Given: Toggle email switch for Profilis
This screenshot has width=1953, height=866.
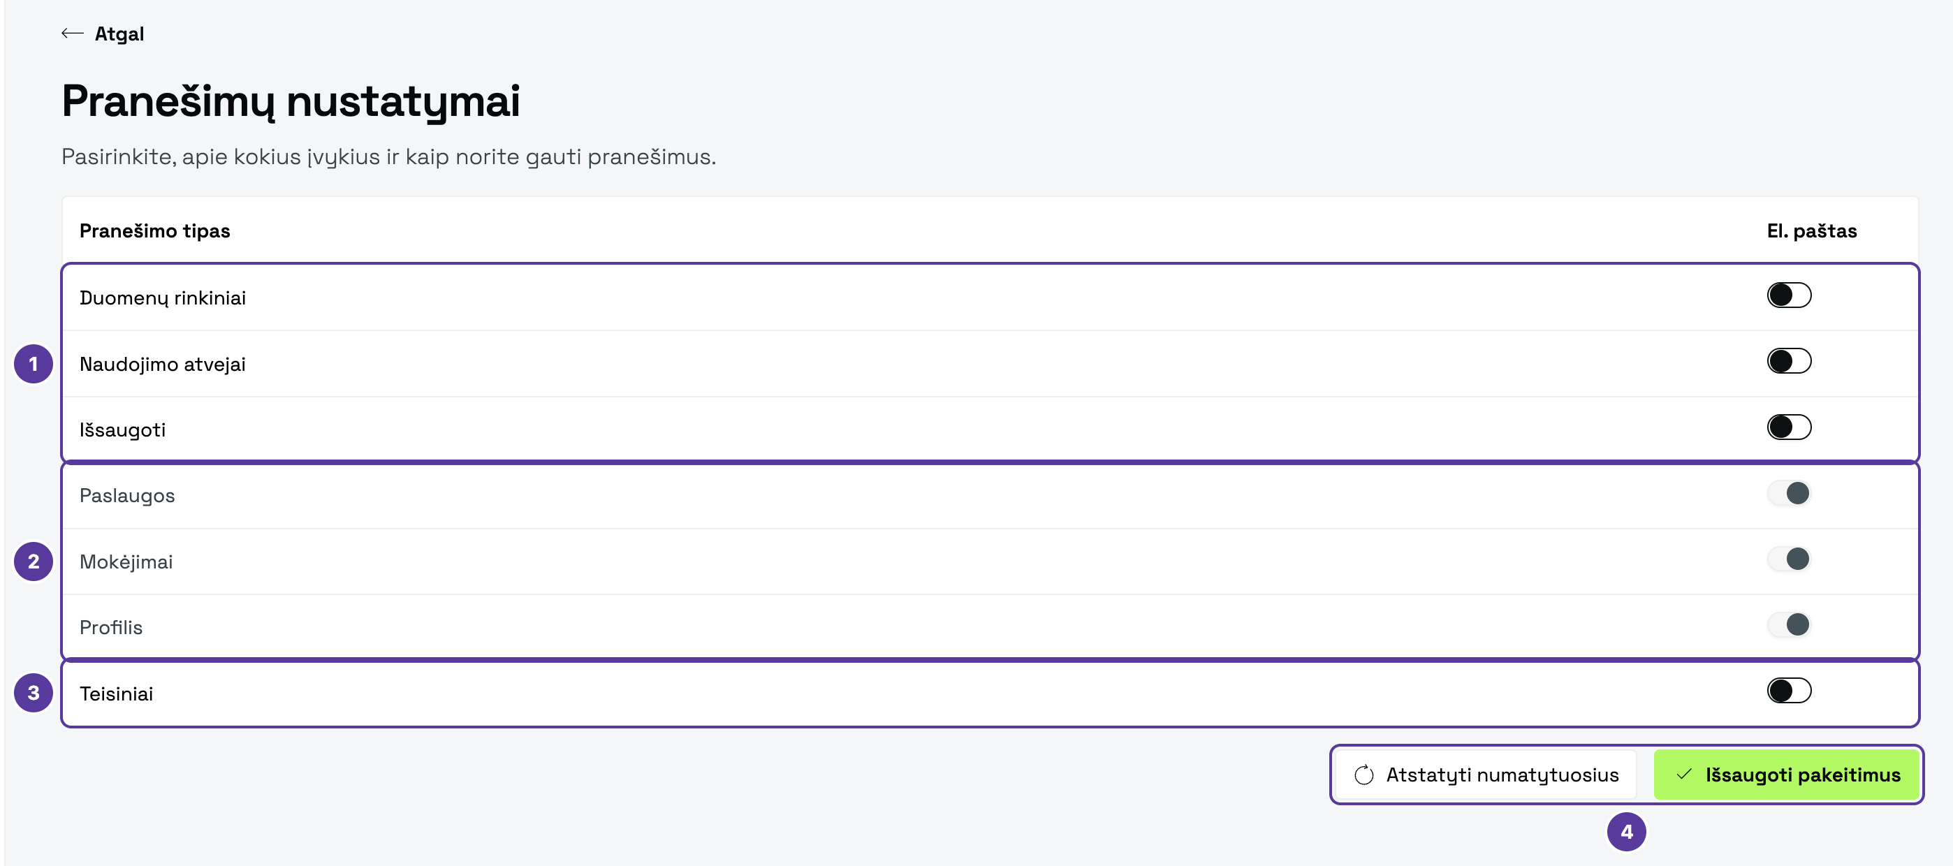Looking at the screenshot, I should [x=1788, y=625].
